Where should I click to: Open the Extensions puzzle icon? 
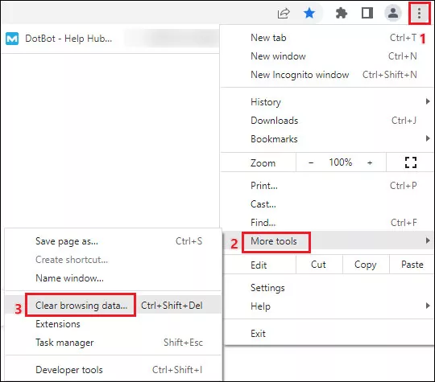pyautogui.click(x=342, y=13)
